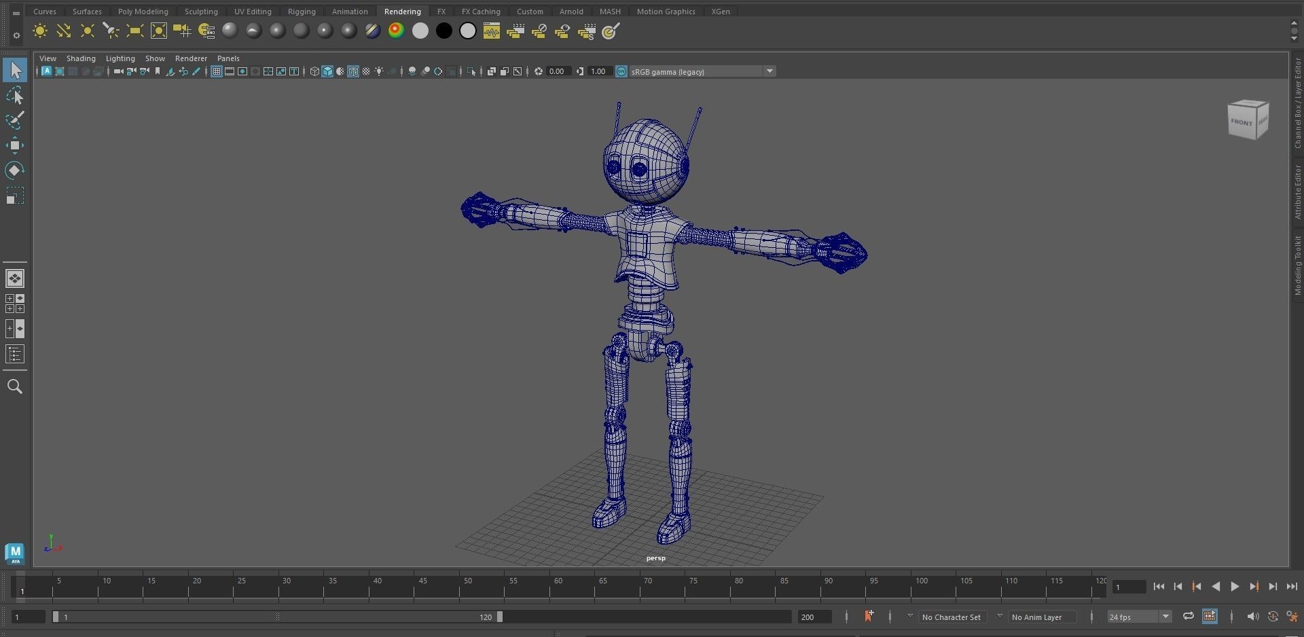Create an ambient light from the shelf

40,31
